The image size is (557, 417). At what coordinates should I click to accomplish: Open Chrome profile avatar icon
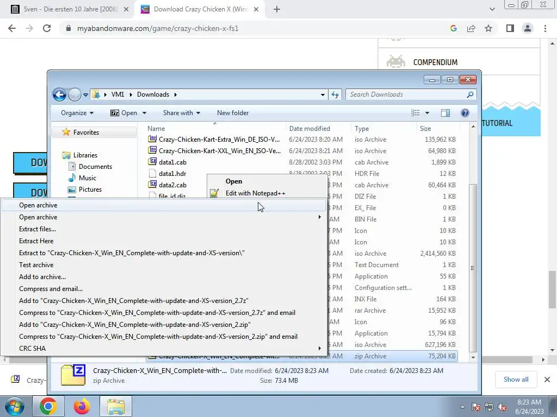pyautogui.click(x=528, y=28)
